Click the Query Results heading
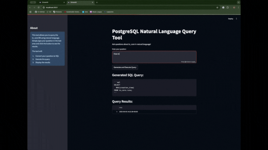The height and width of the screenshot is (150, 268). 122,101
